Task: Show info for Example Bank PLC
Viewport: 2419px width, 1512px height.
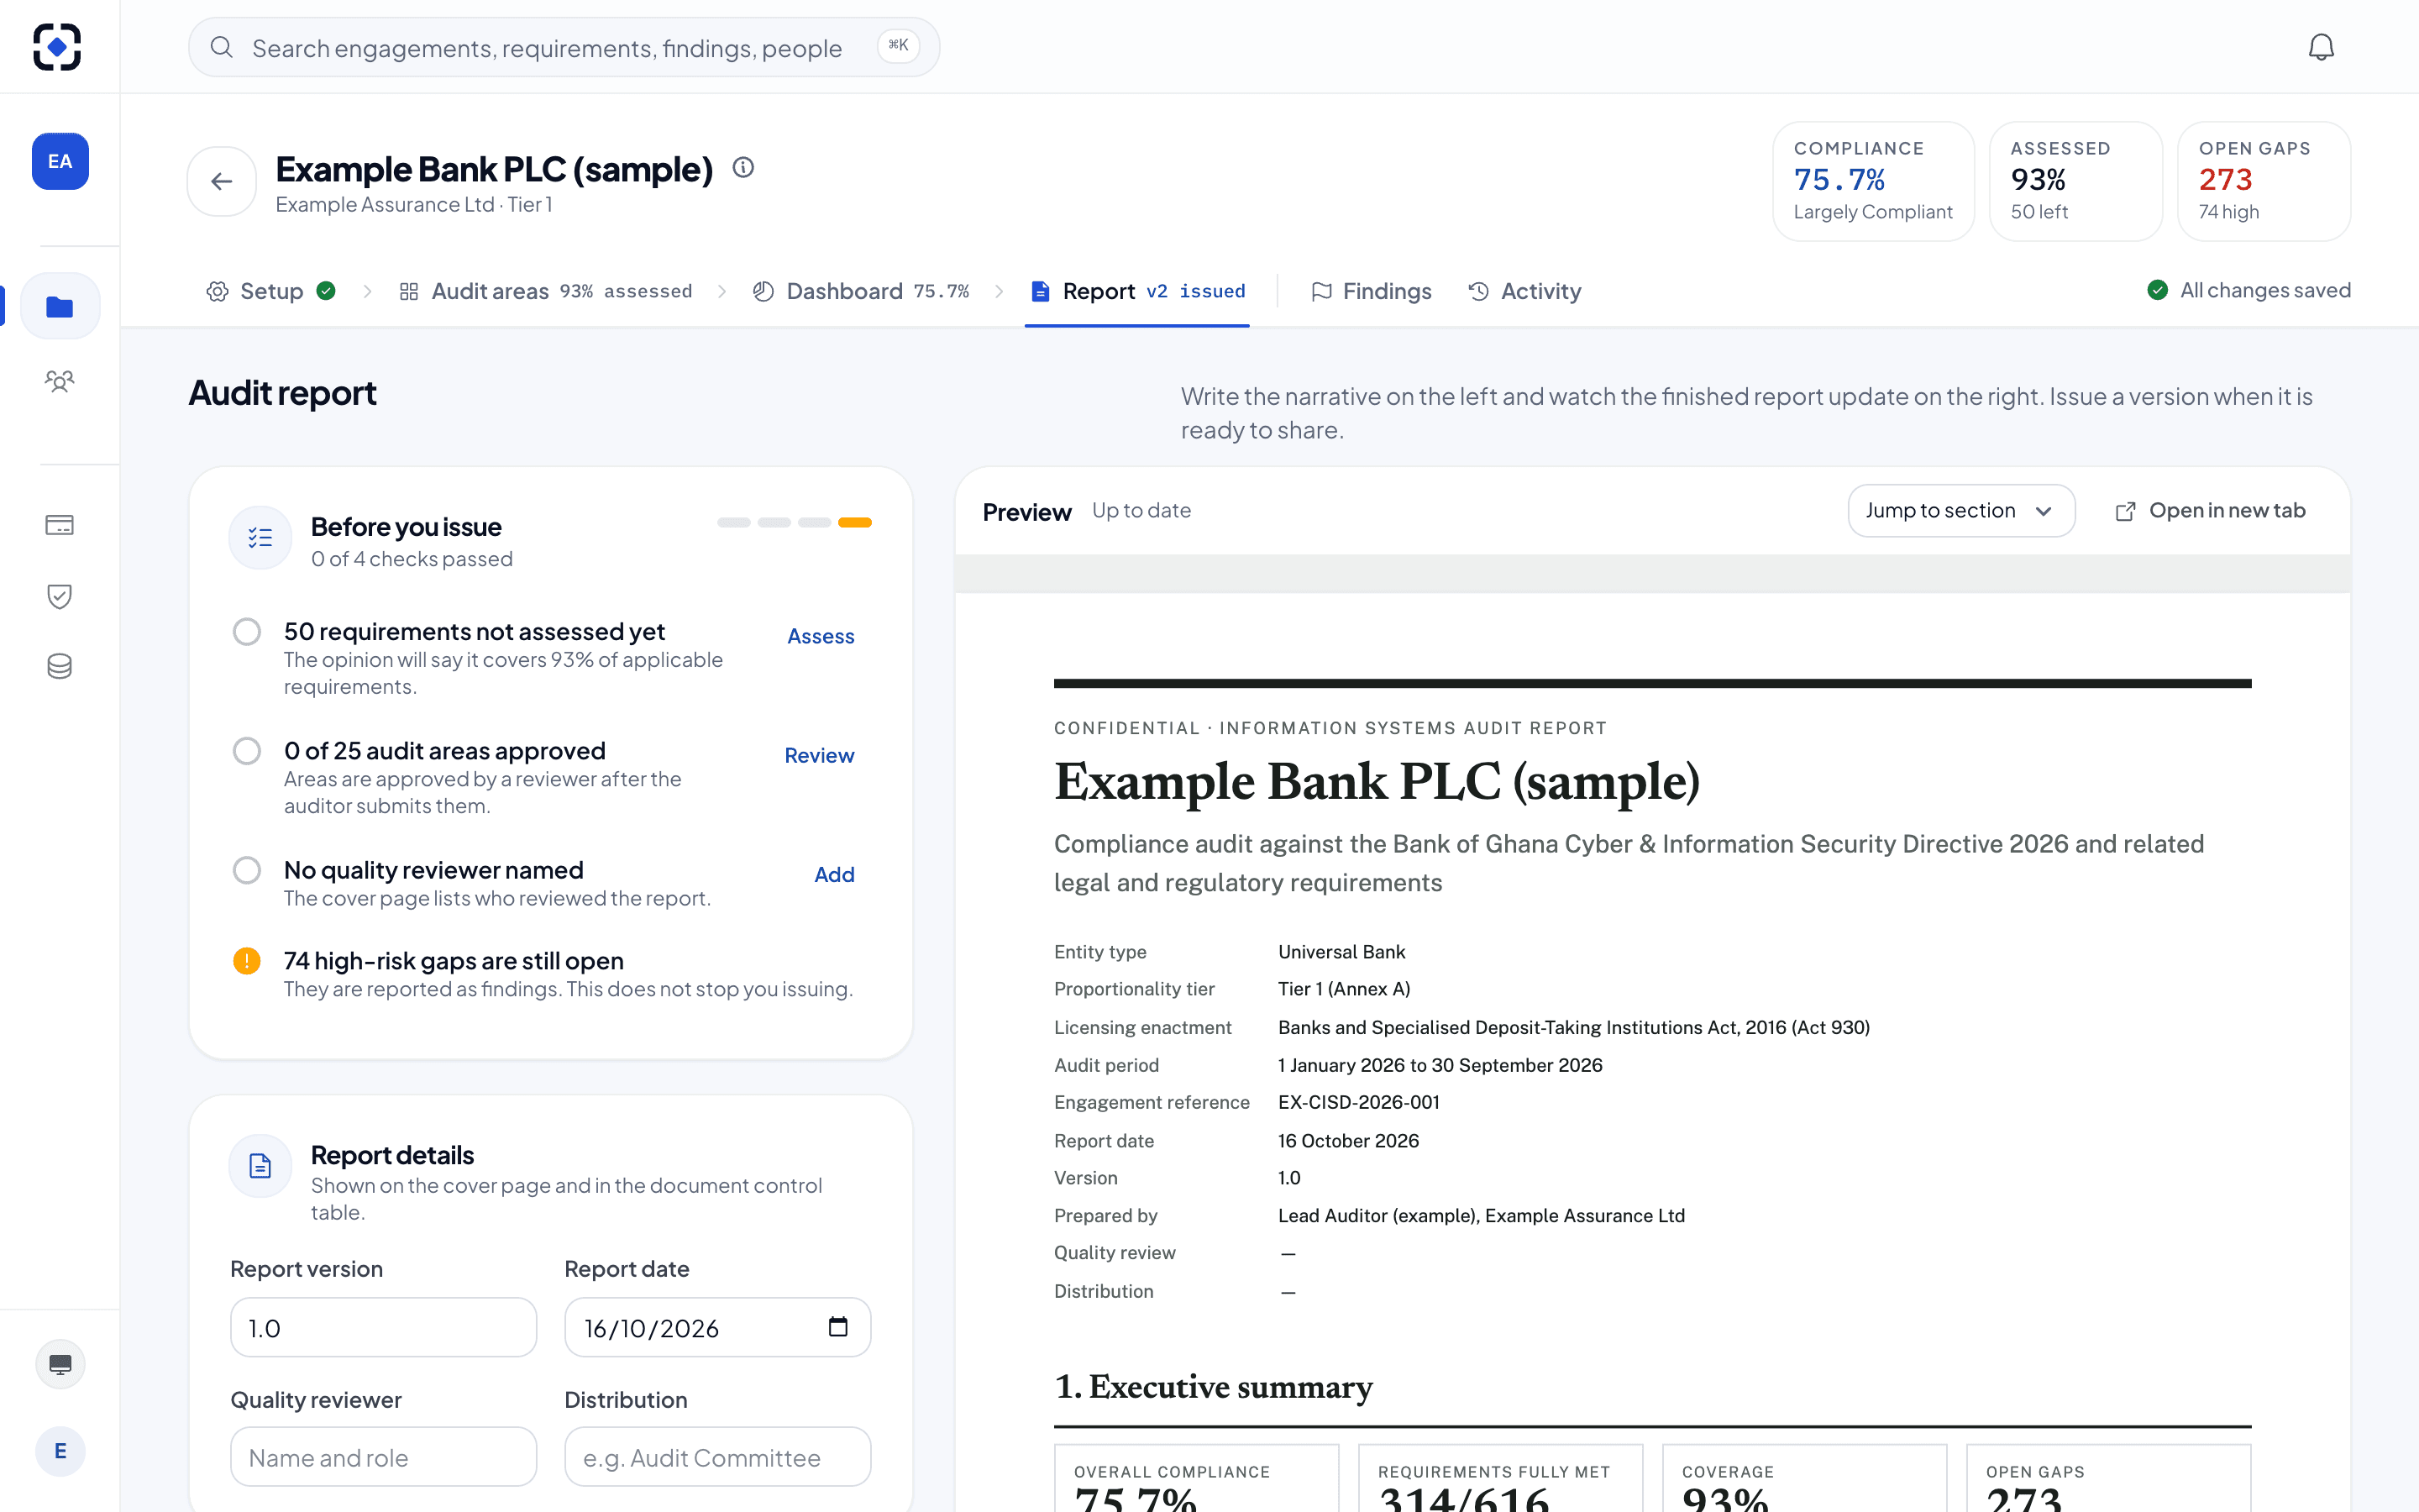Action: pos(742,167)
